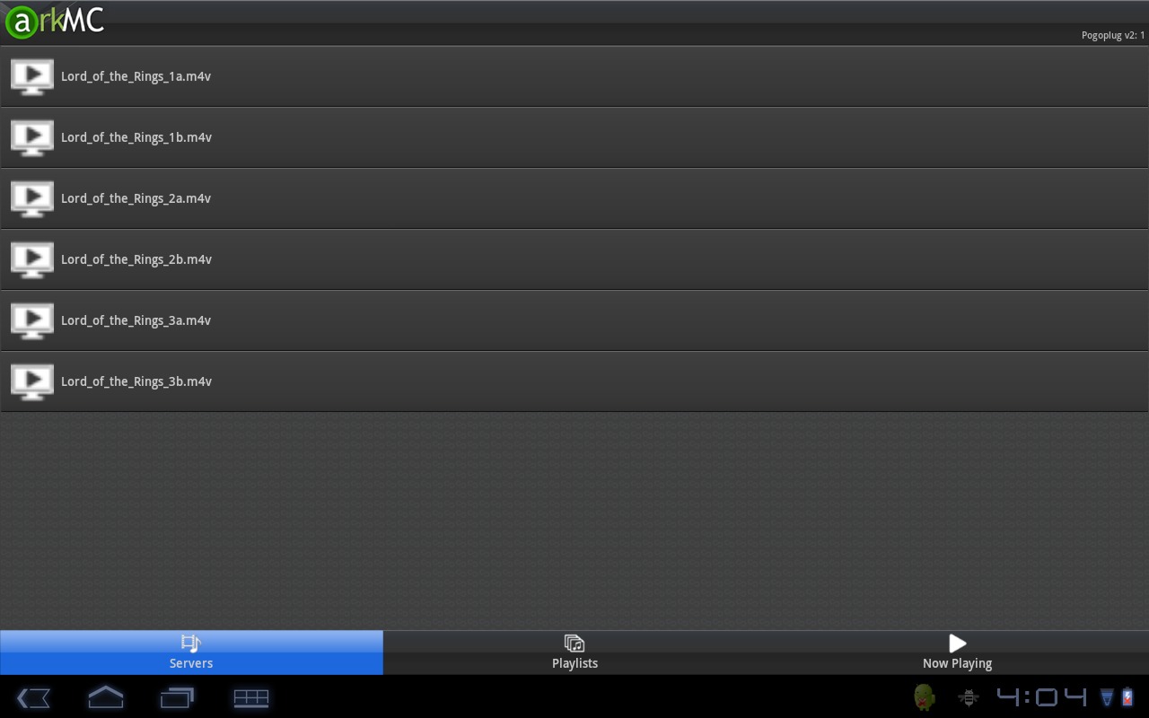Go to Android home screen icon
This screenshot has height=718, width=1149.
tap(106, 697)
